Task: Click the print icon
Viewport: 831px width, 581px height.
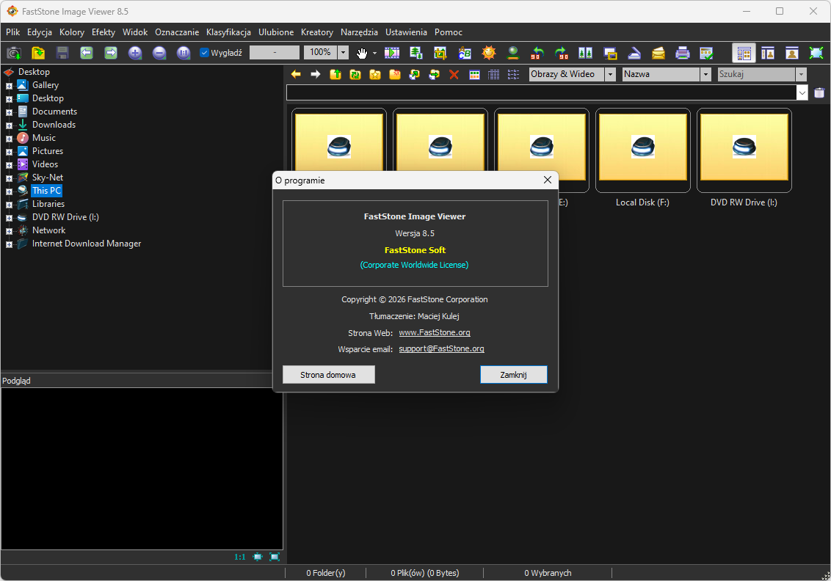Action: pyautogui.click(x=683, y=53)
